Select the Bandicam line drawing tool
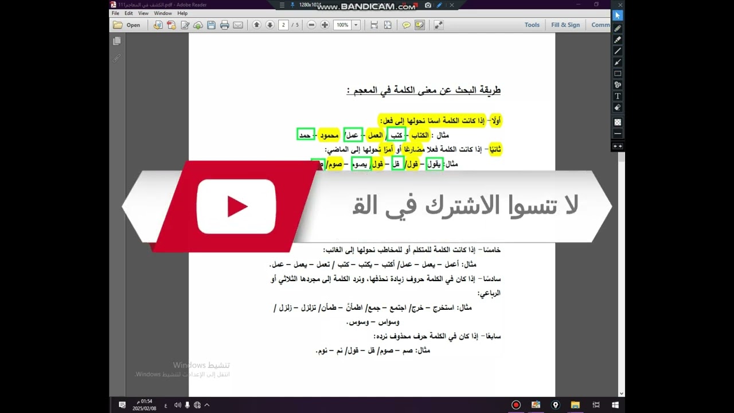Image resolution: width=734 pixels, height=413 pixels. tap(618, 51)
